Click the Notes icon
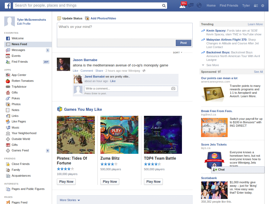The image size is (272, 204). 8,110
